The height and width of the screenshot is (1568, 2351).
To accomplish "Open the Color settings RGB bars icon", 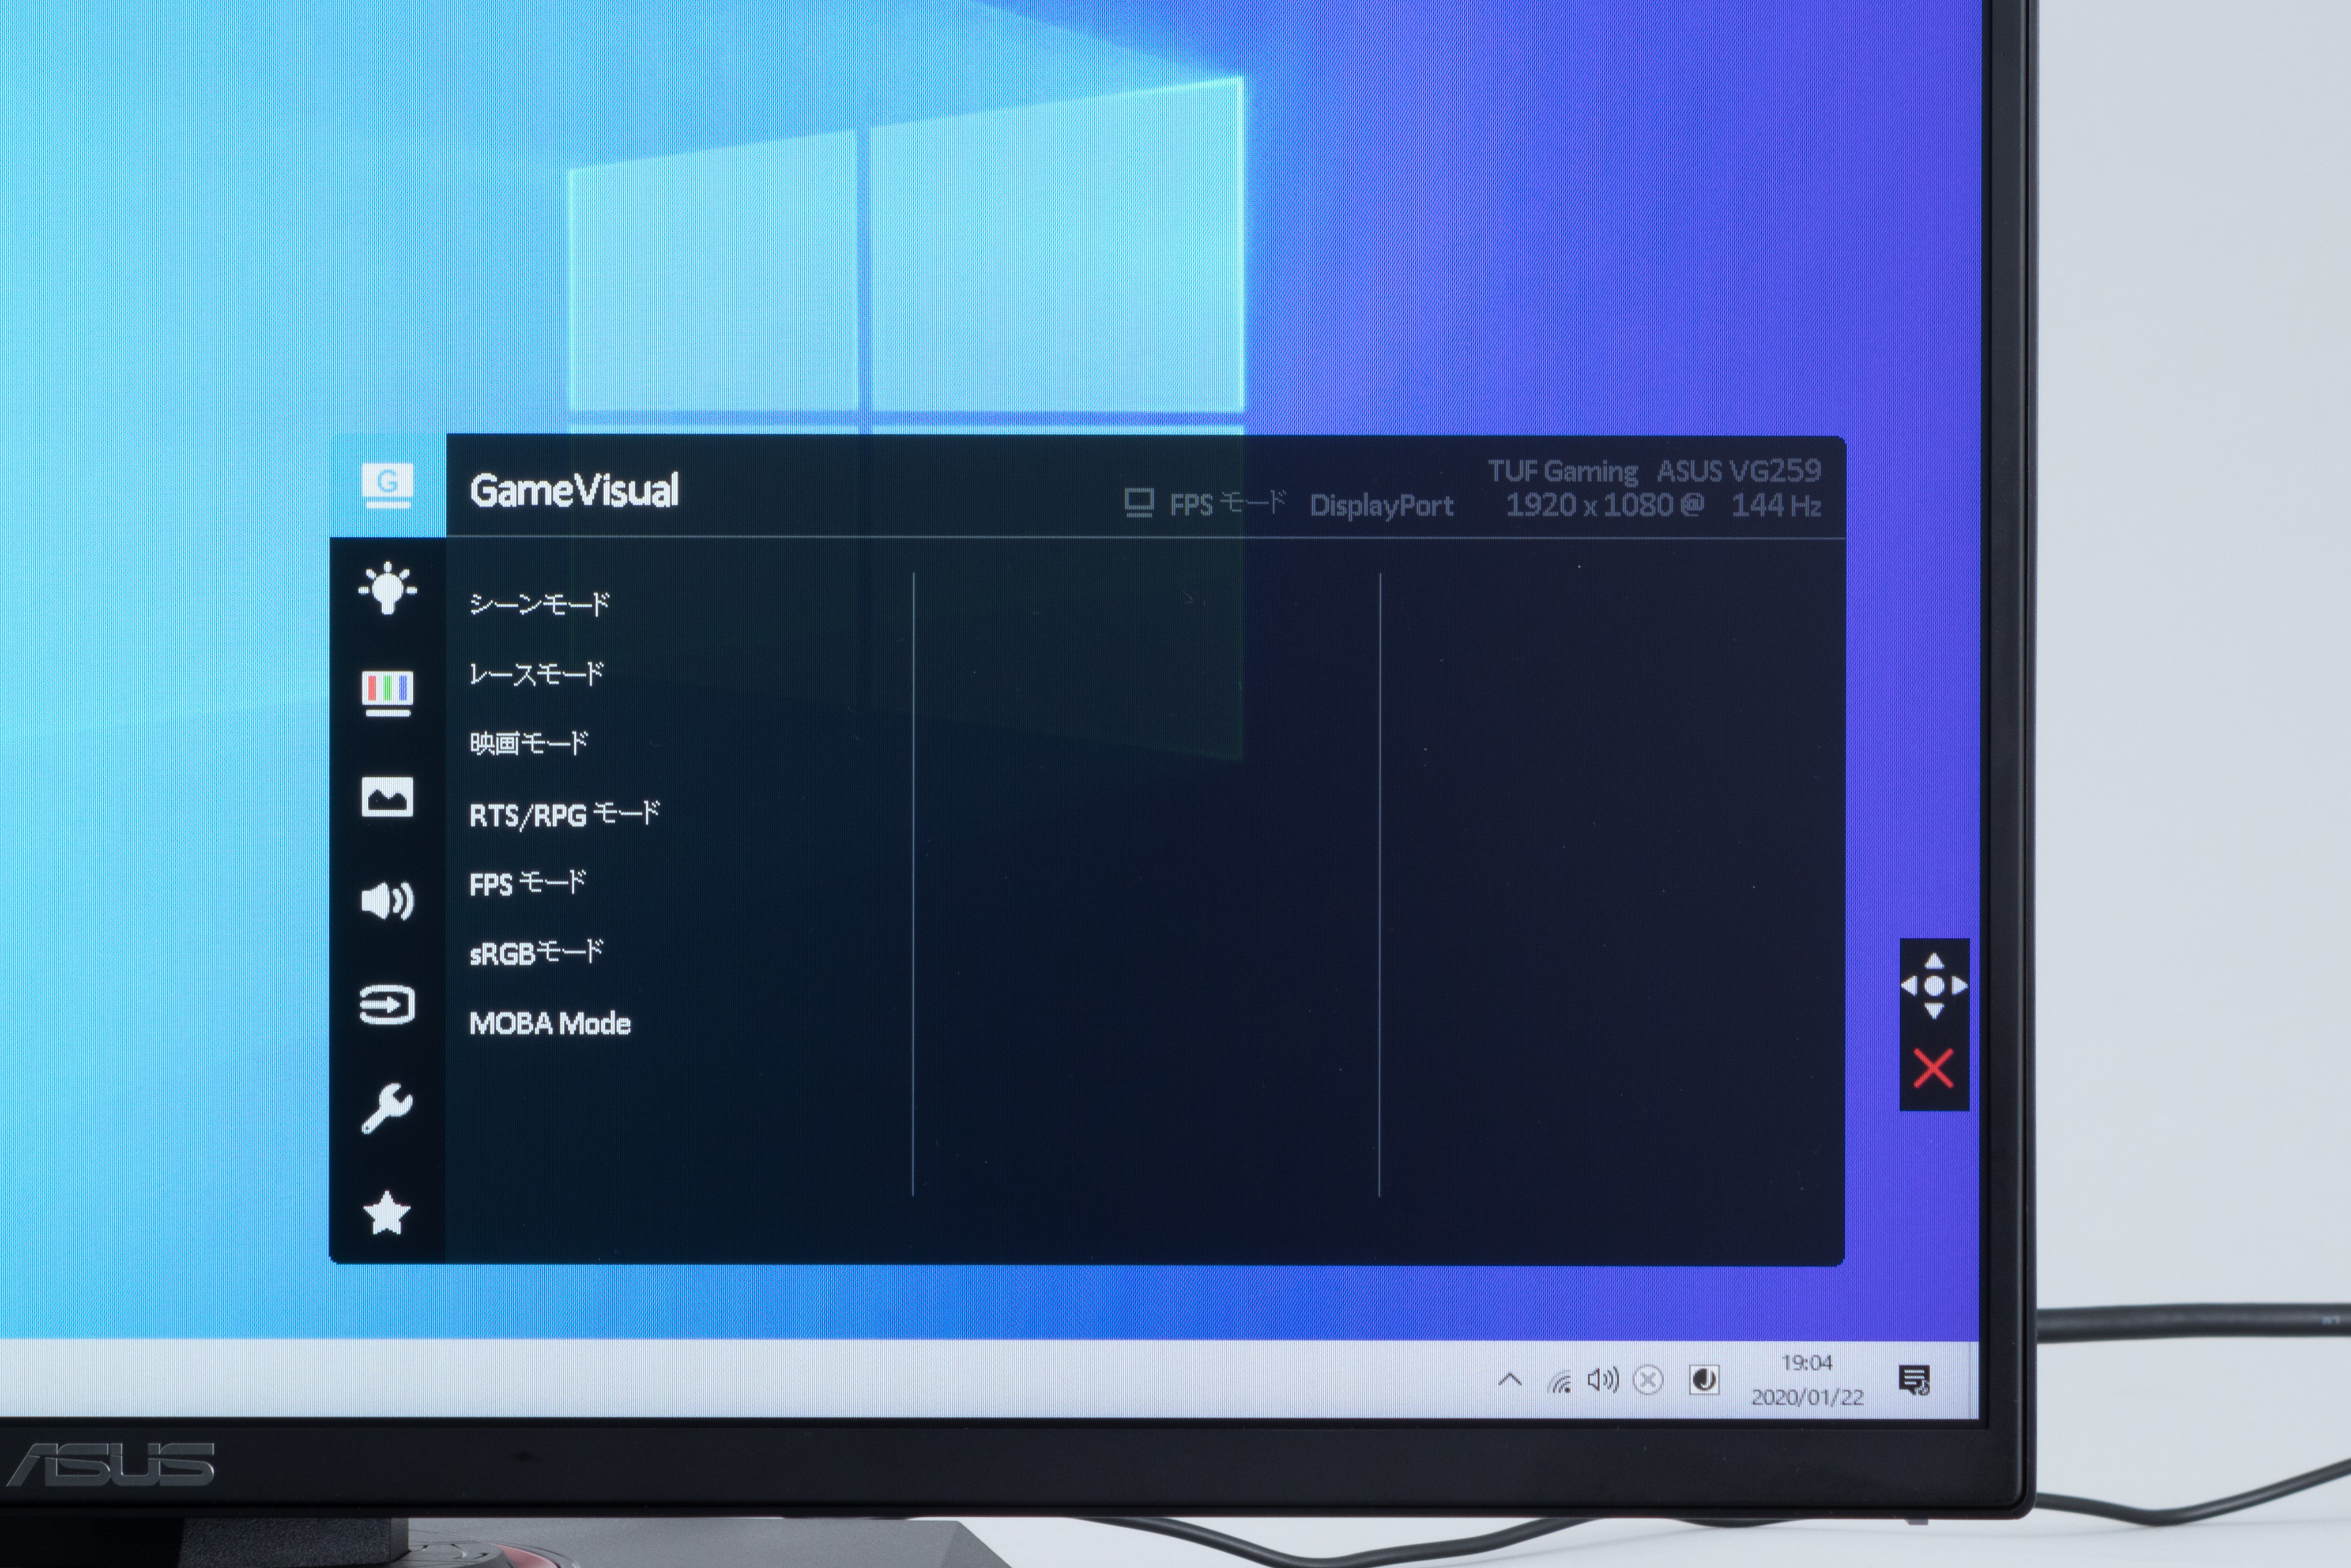I will (x=387, y=693).
